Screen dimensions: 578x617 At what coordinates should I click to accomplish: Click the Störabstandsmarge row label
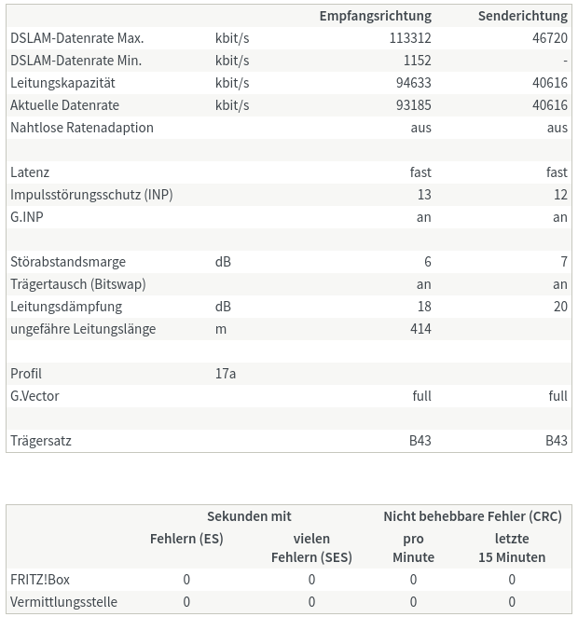pyautogui.click(x=68, y=262)
